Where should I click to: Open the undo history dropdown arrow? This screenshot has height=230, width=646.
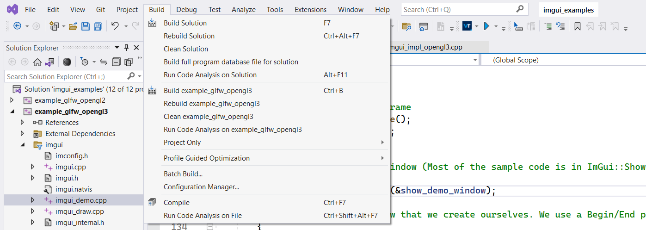coord(125,26)
